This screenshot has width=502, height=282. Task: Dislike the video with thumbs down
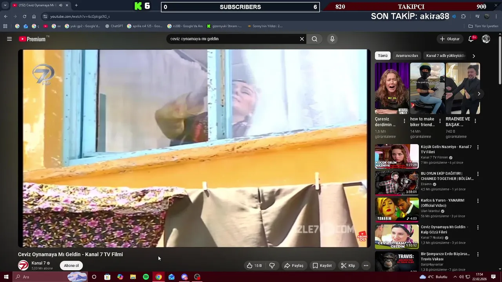(x=272, y=266)
